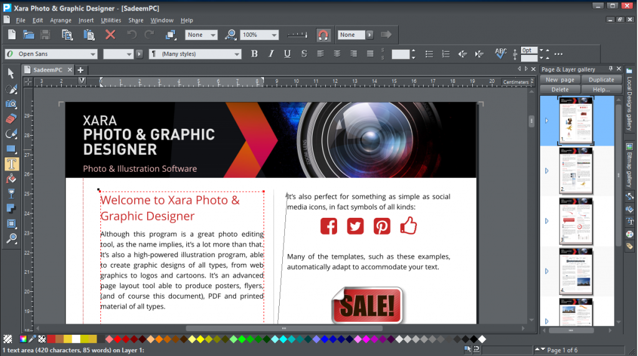Select the Zoom magnifier tool

click(11, 238)
